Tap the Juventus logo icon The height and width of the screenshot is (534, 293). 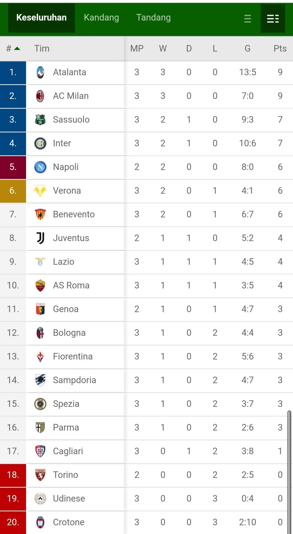click(x=40, y=238)
